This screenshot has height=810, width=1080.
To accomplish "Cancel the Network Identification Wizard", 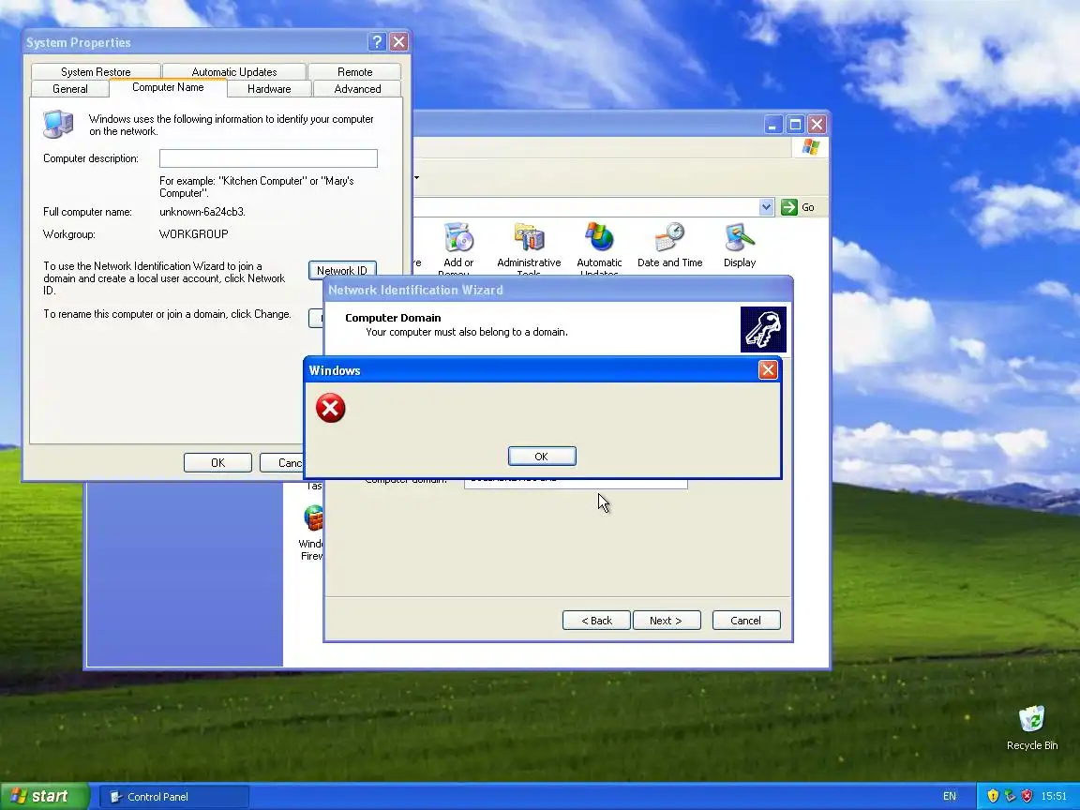I will (x=746, y=620).
